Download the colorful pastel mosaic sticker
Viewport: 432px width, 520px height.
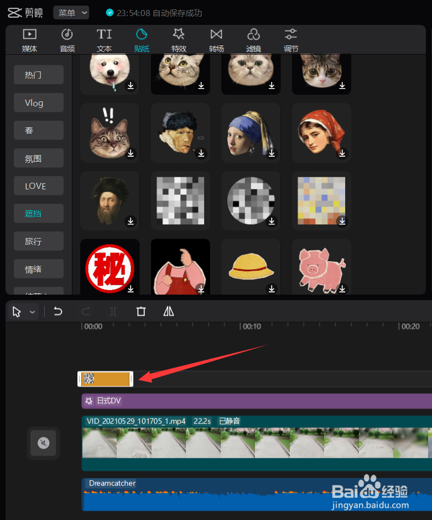(342, 221)
